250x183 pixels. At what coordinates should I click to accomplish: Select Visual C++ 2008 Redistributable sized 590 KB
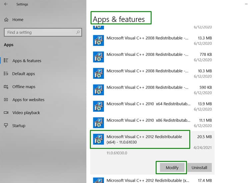click(x=152, y=90)
